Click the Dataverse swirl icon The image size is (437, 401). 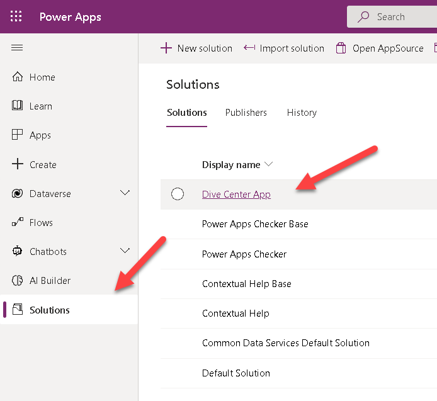(17, 193)
